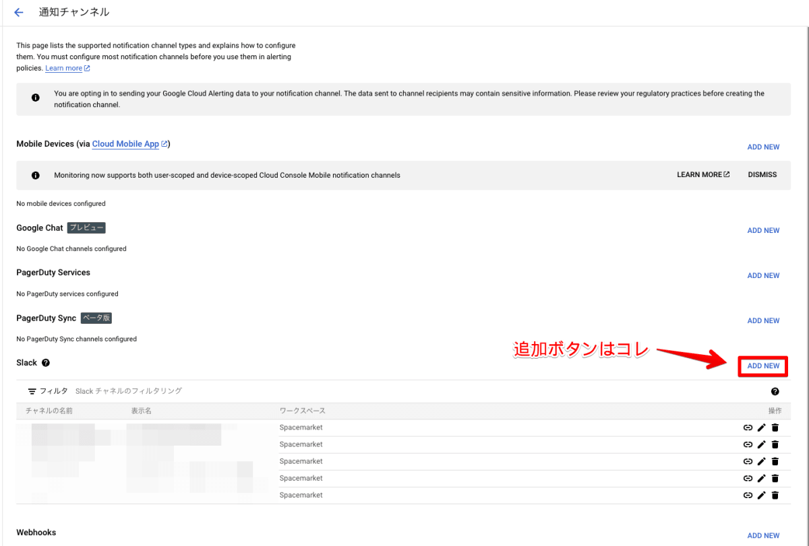
Task: Click 'No Google Chat channels configured' text
Action: pyautogui.click(x=71, y=248)
